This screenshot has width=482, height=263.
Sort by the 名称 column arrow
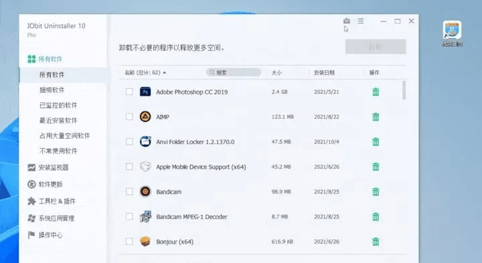(165, 73)
